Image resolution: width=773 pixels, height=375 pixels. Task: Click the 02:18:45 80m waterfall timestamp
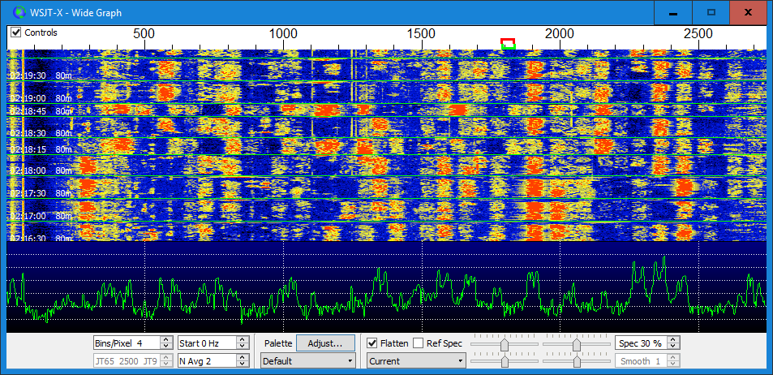click(41, 111)
